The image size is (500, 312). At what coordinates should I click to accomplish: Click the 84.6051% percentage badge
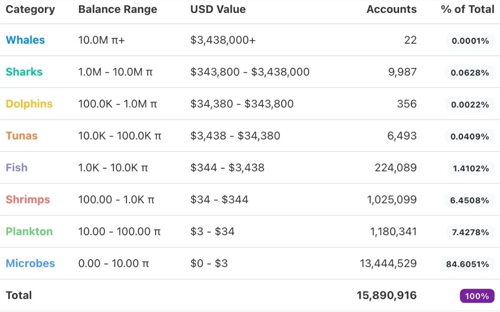(x=467, y=264)
